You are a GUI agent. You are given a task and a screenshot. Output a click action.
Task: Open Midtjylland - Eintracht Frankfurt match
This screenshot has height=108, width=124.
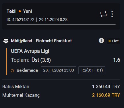pos(41,41)
